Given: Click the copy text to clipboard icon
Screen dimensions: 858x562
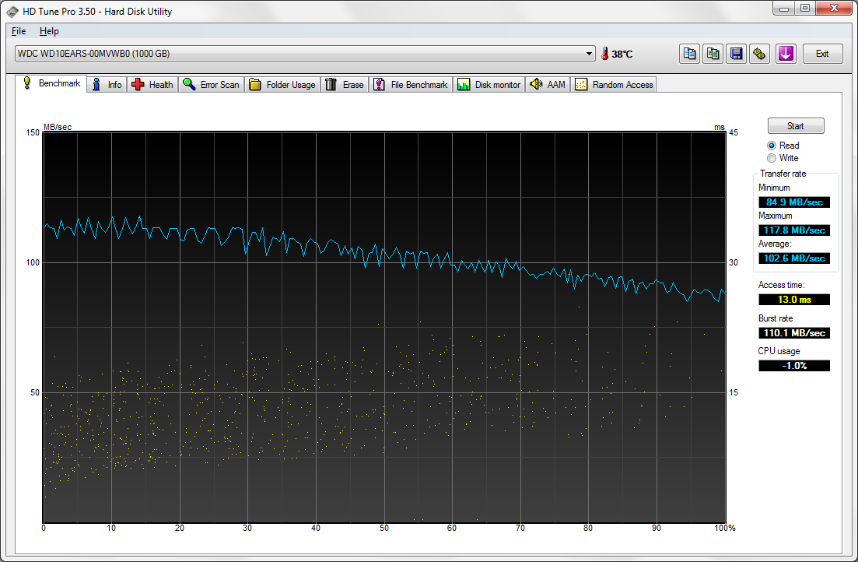Looking at the screenshot, I should pos(689,54).
